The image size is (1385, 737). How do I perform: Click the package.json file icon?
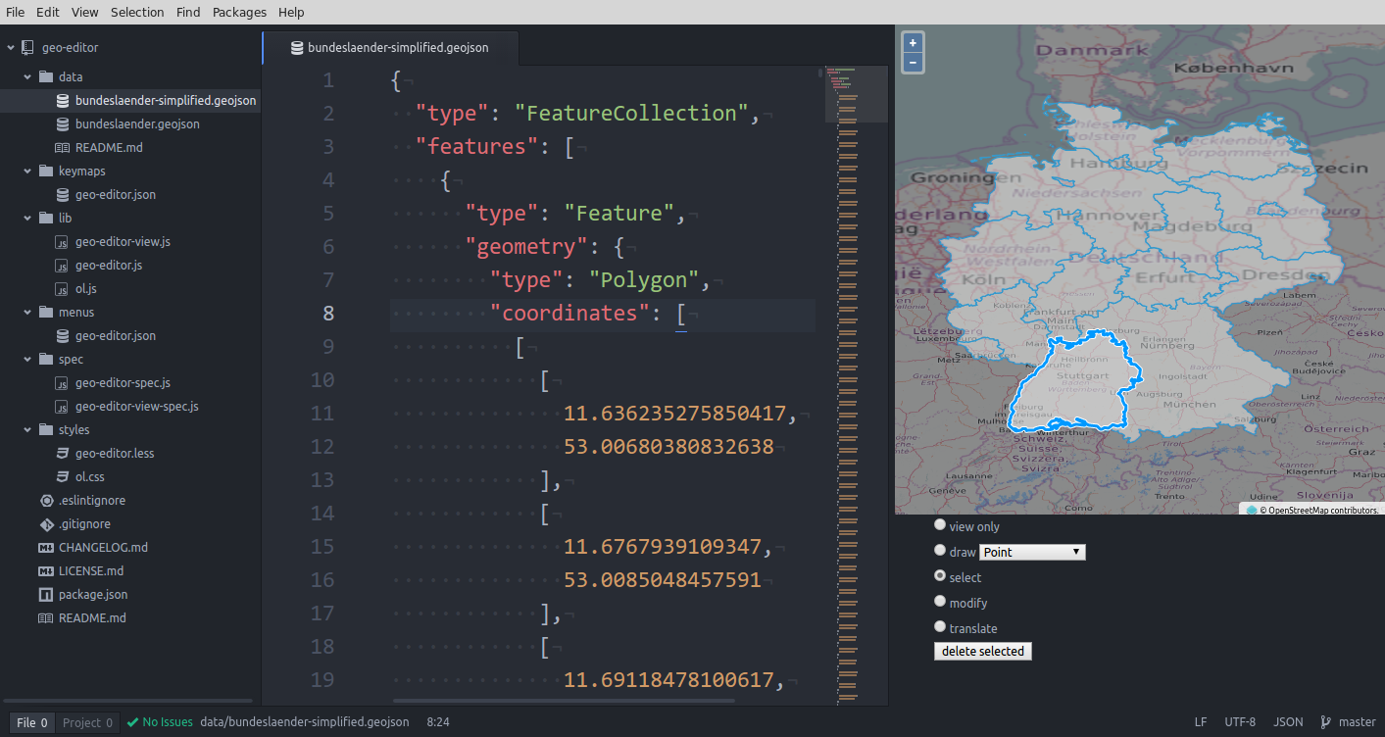(x=45, y=595)
